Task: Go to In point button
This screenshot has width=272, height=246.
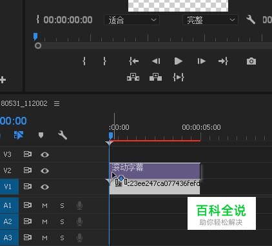Action: coord(133,61)
